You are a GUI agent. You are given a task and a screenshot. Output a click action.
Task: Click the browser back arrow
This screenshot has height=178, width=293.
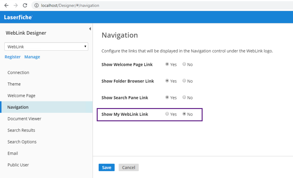coord(6,5)
